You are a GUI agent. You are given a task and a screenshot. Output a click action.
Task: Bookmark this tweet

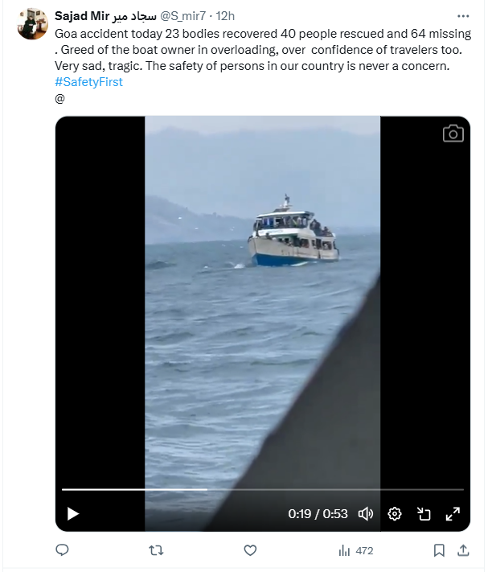(x=439, y=550)
